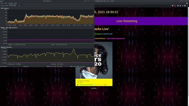
Task: Select the System Load tab
Action: pyautogui.click(x=13, y=5)
